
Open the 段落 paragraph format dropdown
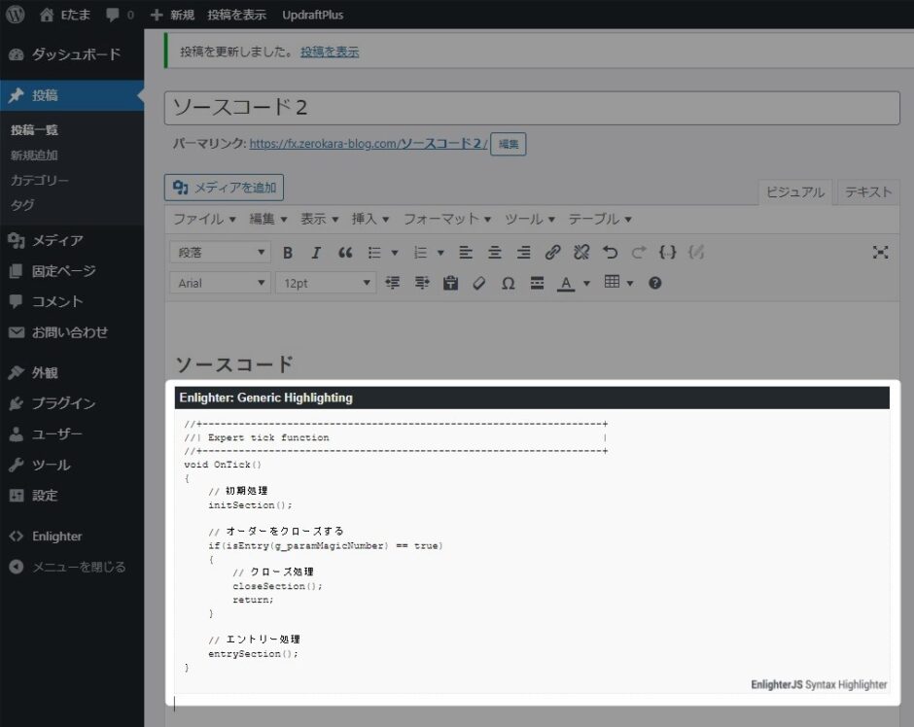tap(220, 253)
